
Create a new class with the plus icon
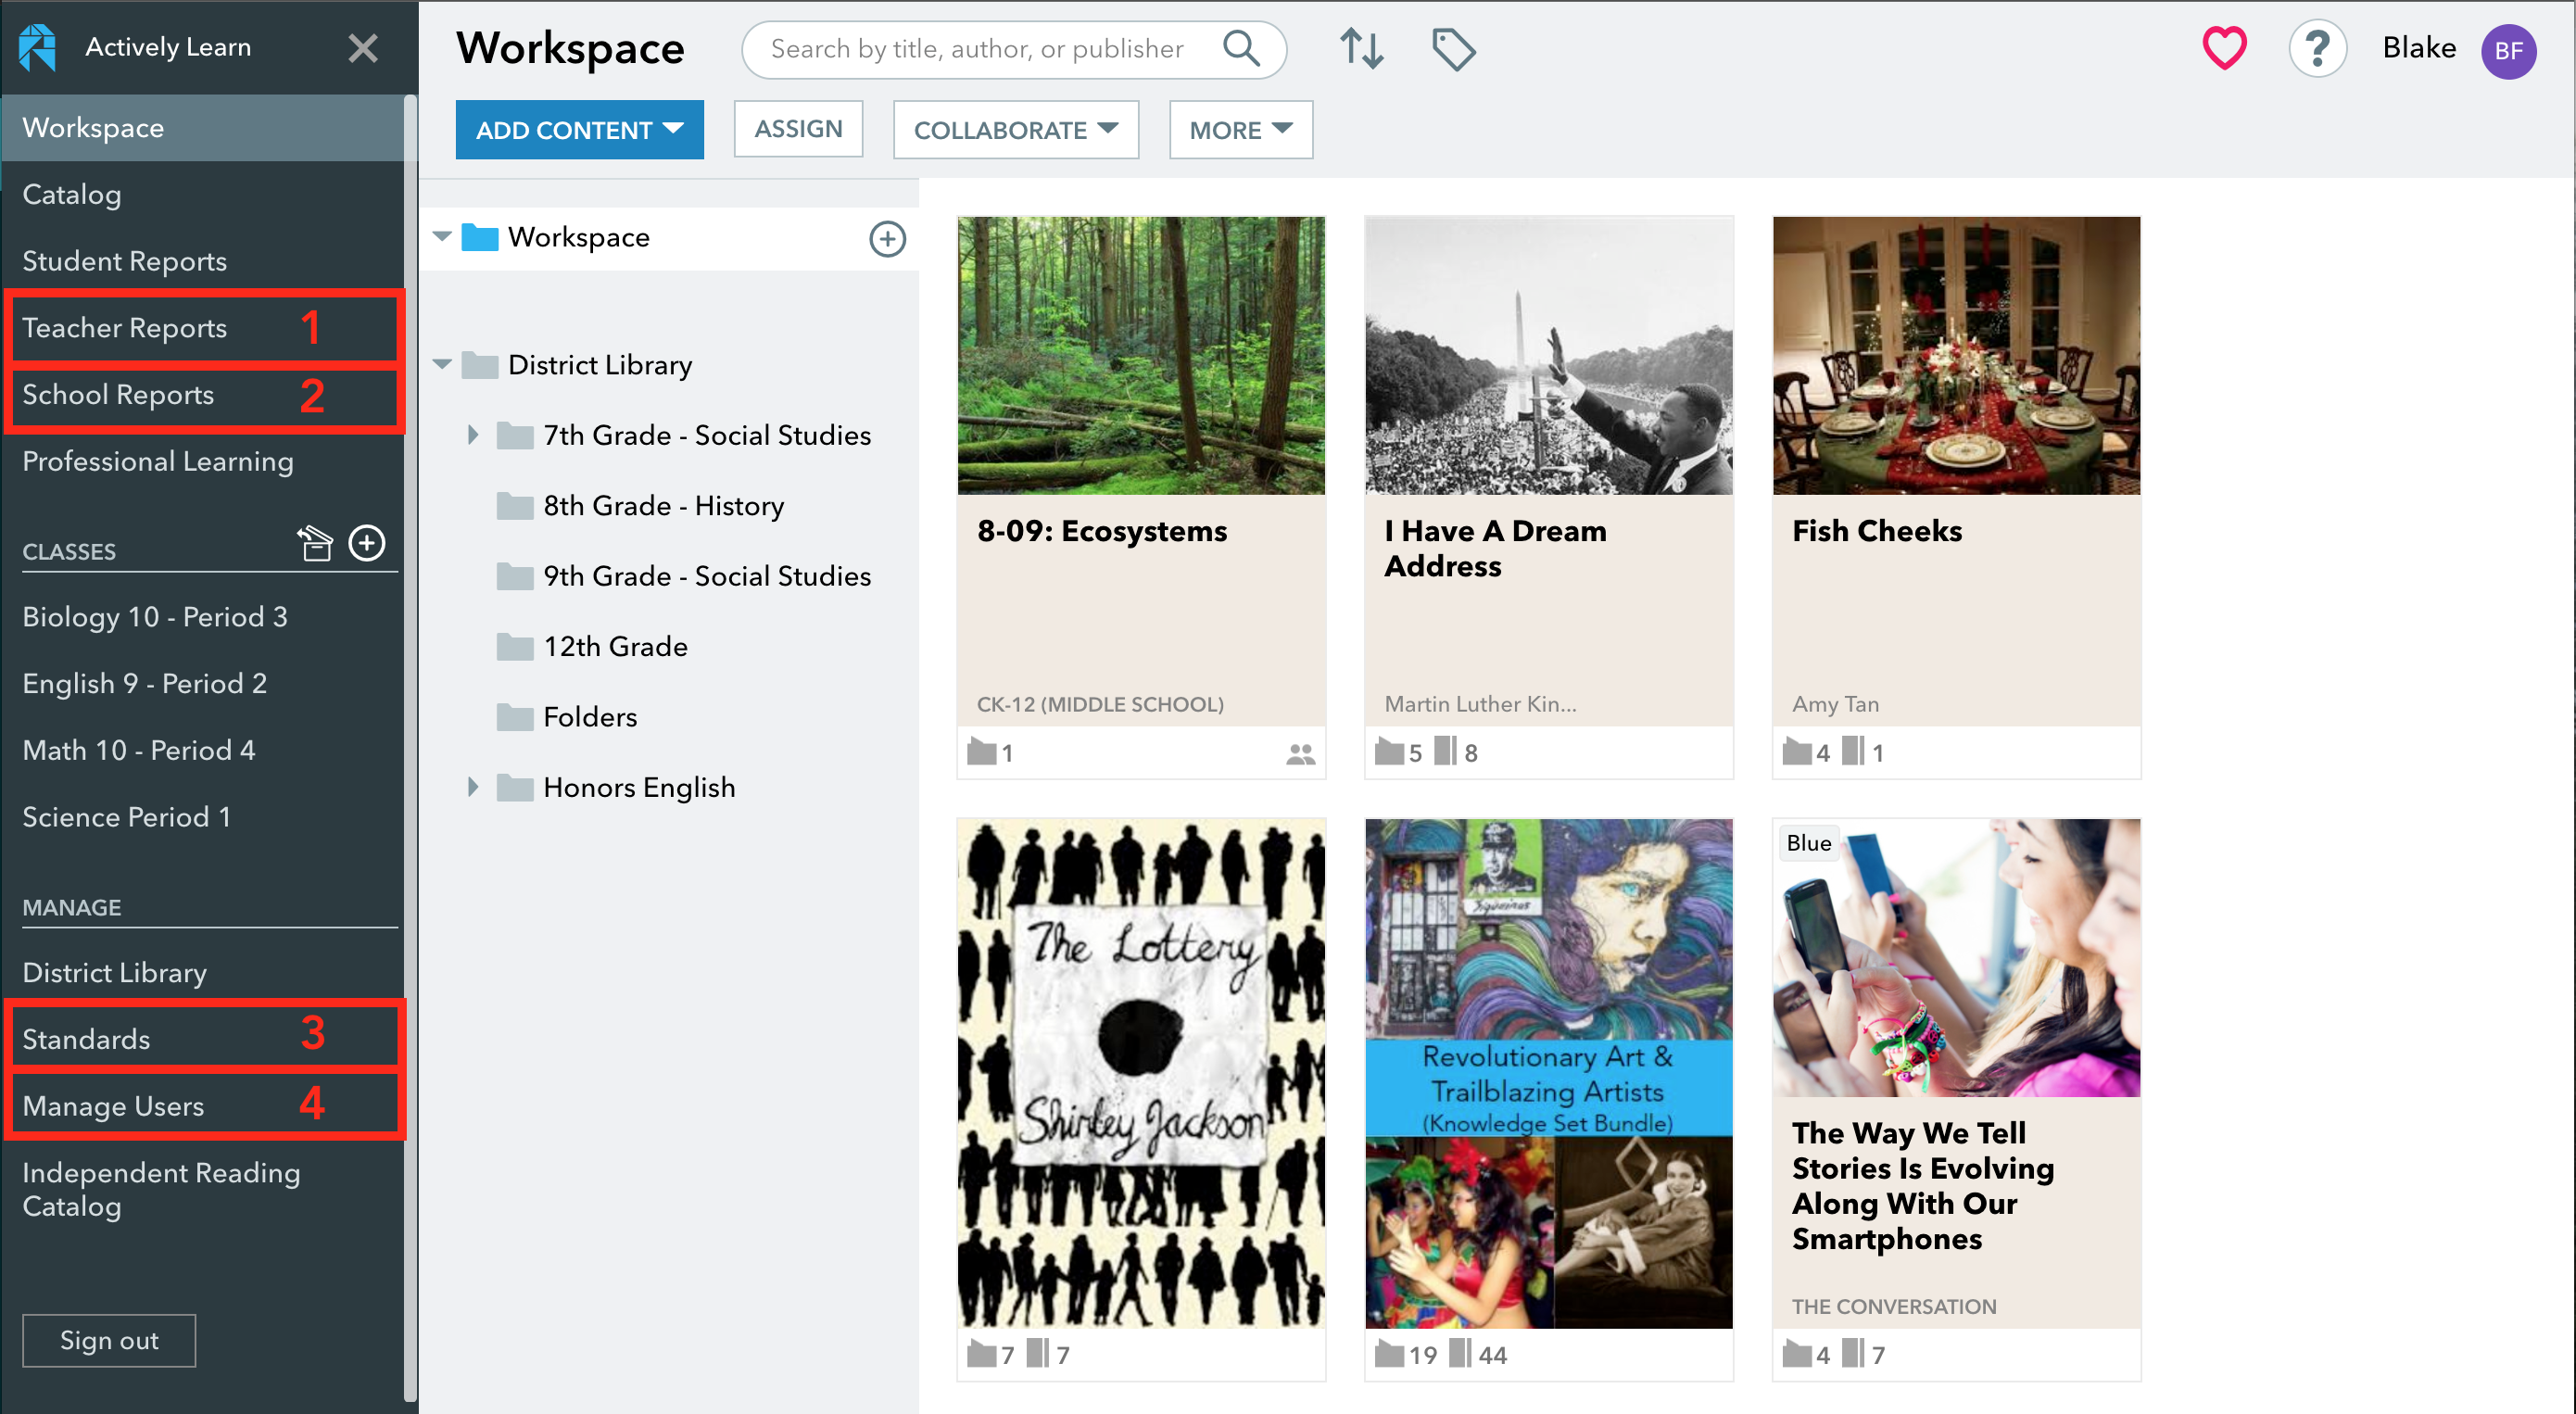[367, 543]
